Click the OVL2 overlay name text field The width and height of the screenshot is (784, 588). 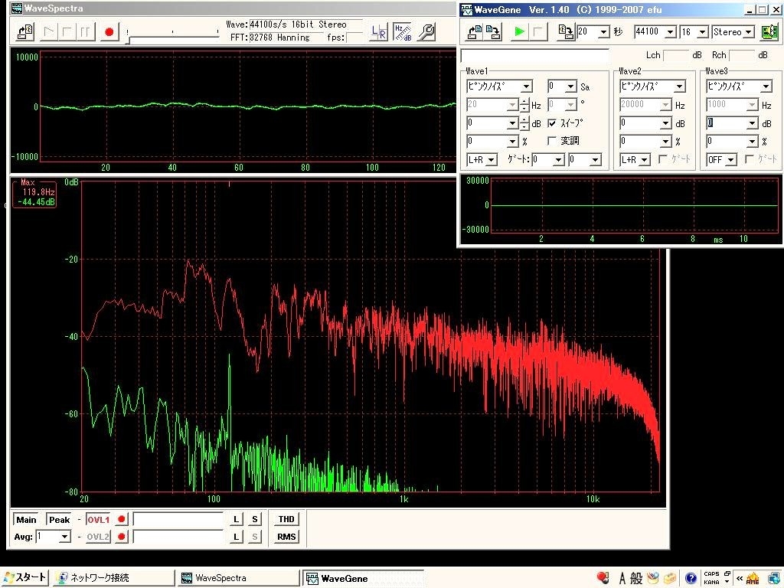[x=178, y=537]
